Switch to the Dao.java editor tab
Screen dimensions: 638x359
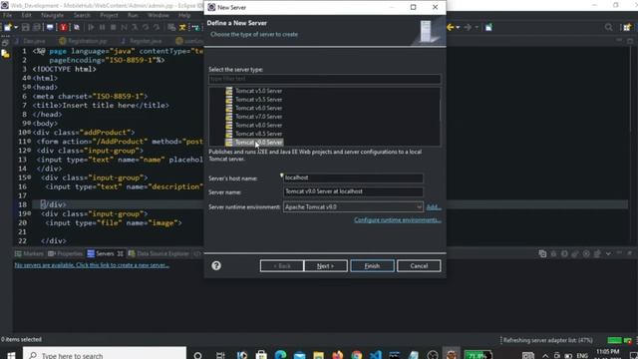tap(31, 41)
